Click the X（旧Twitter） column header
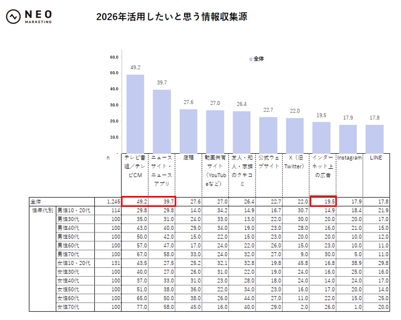This screenshot has height=320, width=401. 295,161
